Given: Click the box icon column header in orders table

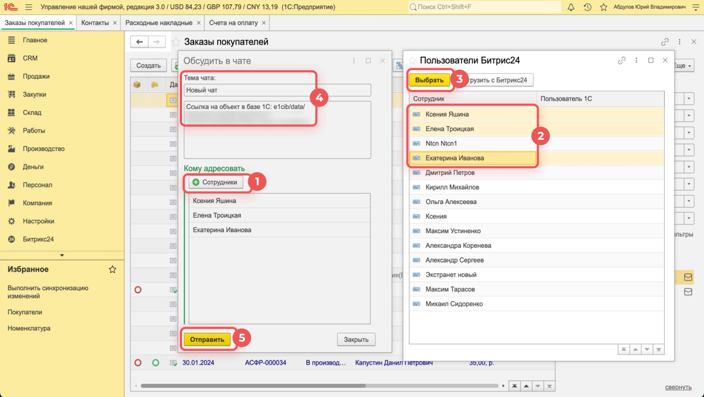Looking at the screenshot, I should pos(137,85).
